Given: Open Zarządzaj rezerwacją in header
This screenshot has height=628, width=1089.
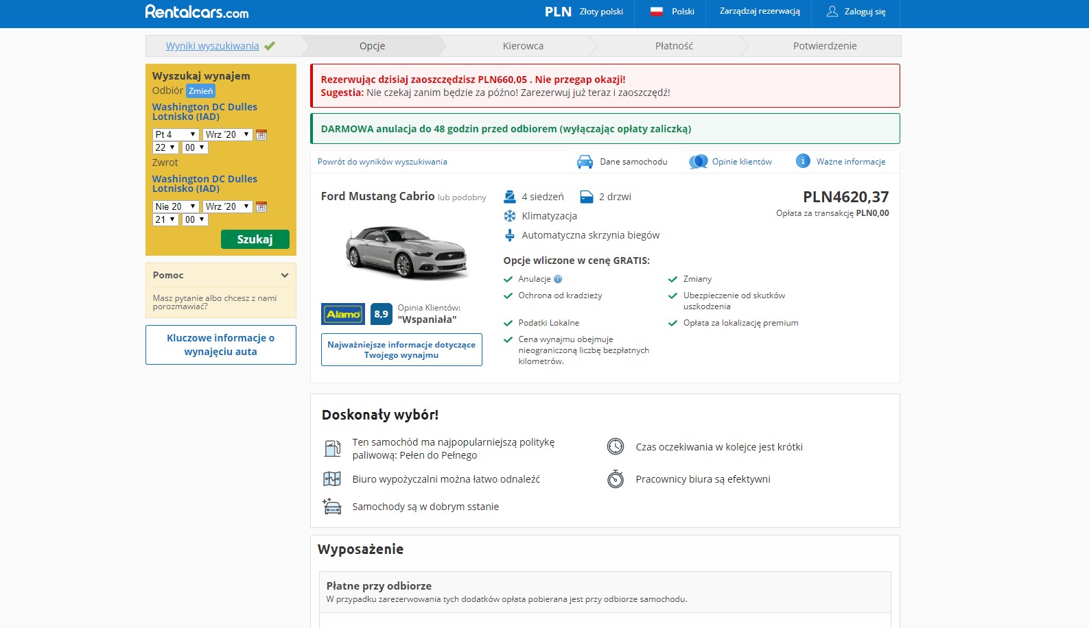Looking at the screenshot, I should 760,11.
